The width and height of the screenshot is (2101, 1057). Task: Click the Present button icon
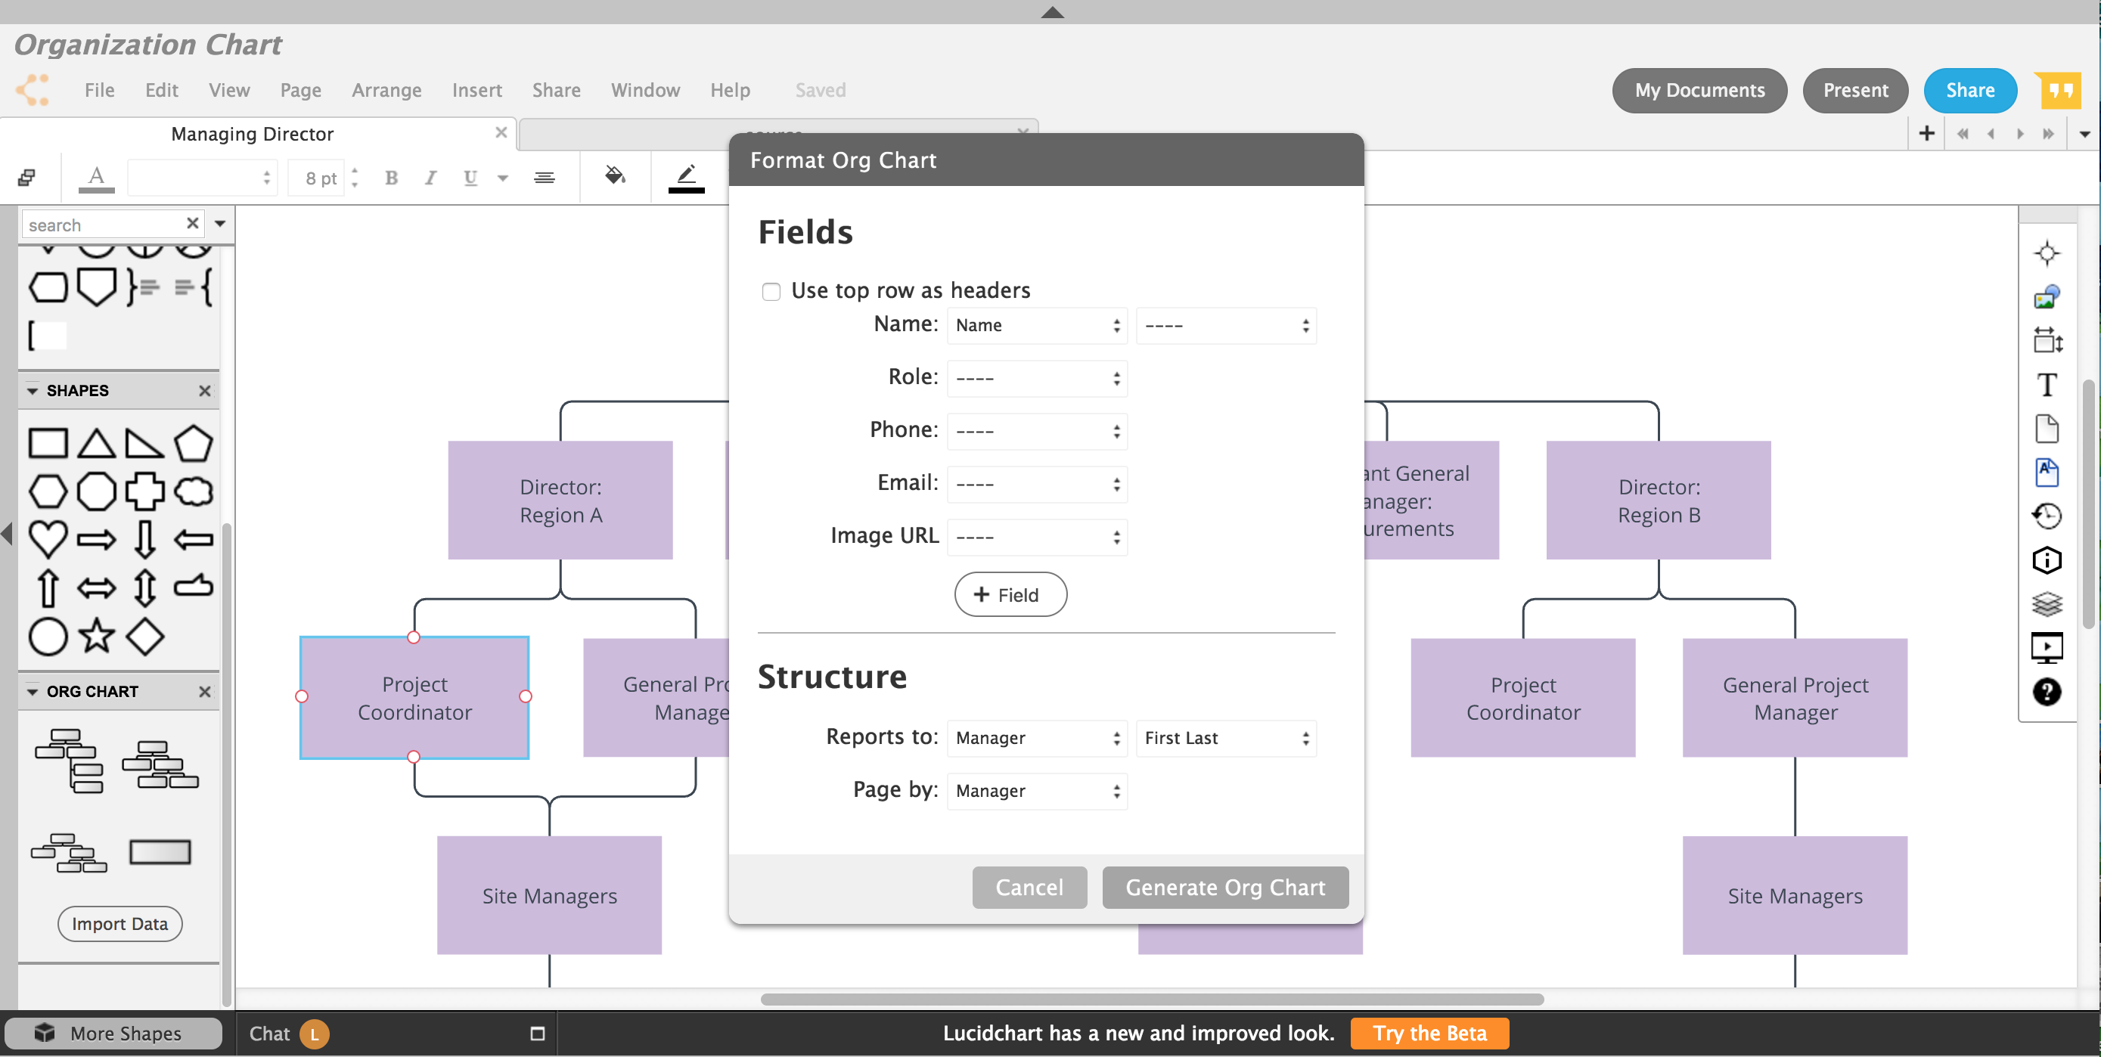point(1854,90)
